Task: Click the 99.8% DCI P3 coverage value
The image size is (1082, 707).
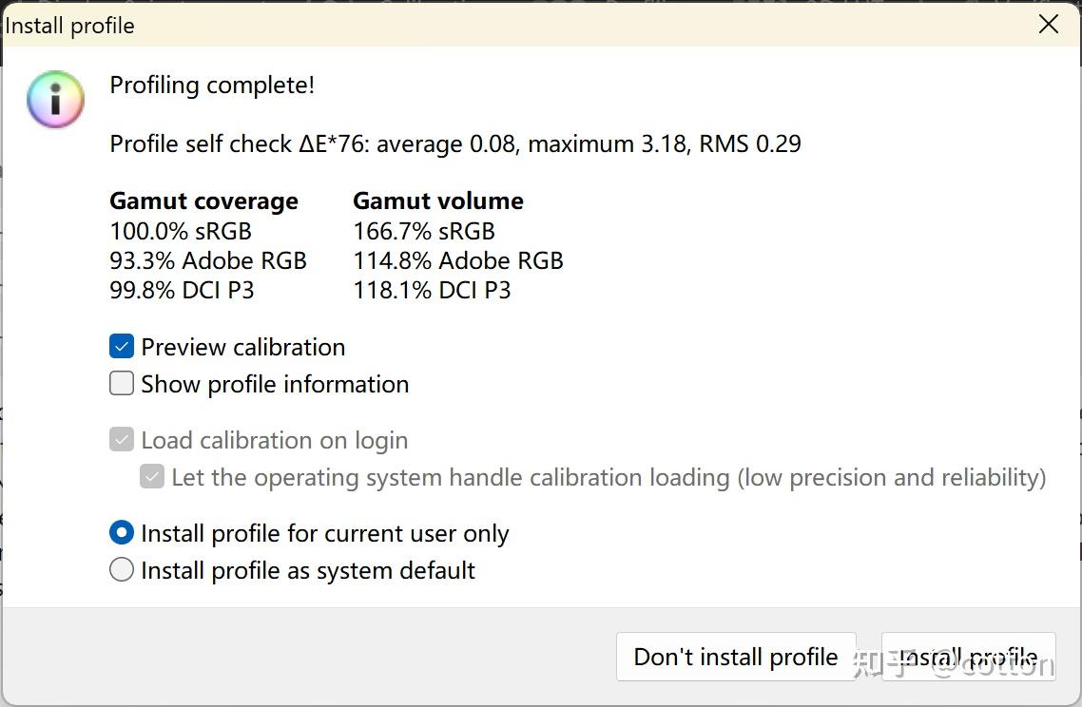Action: point(182,290)
